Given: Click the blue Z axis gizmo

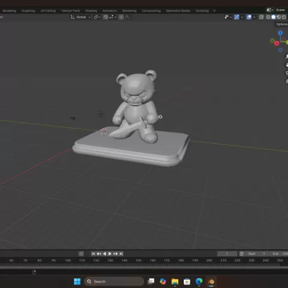Looking at the screenshot, I should (280, 33).
